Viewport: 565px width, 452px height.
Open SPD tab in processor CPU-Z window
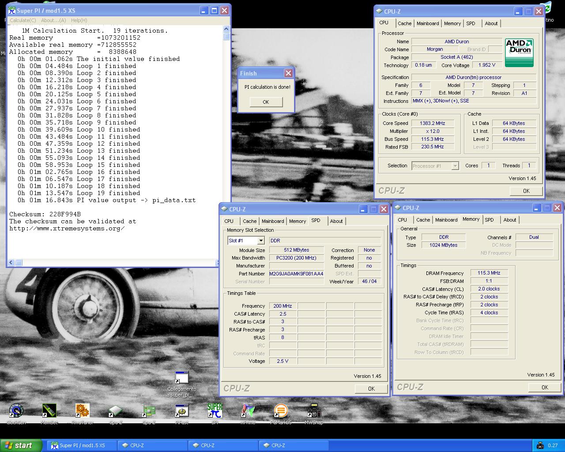[x=471, y=23]
